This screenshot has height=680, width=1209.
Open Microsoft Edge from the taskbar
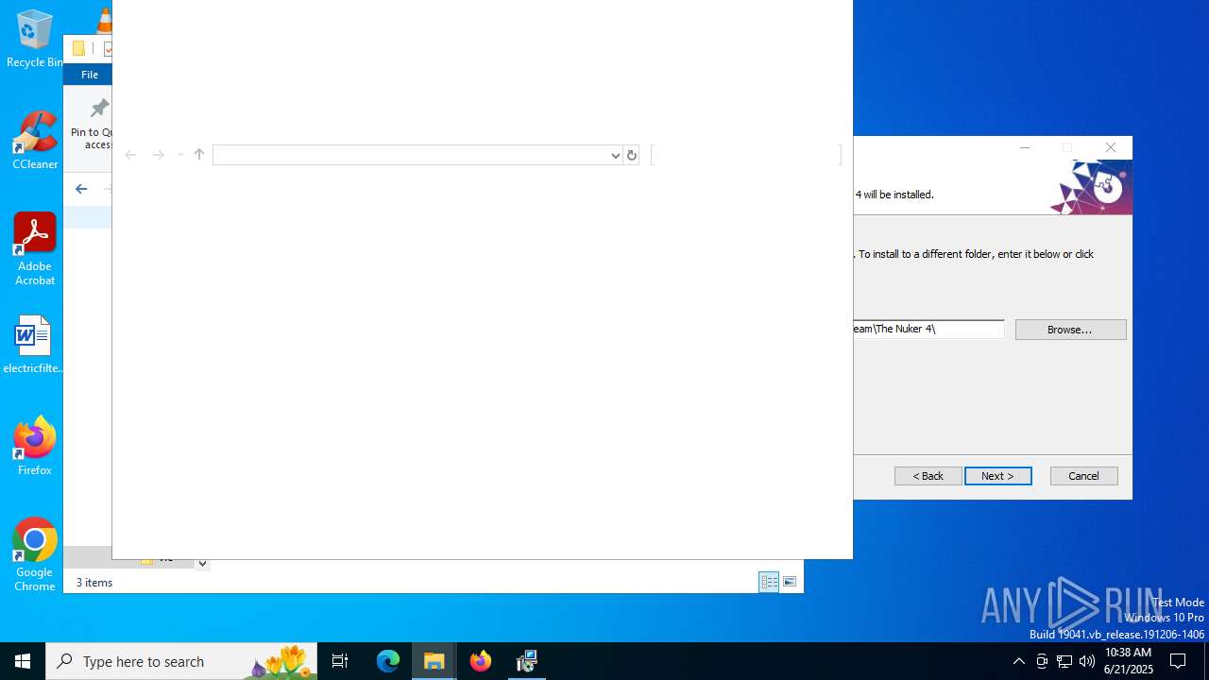tap(388, 661)
